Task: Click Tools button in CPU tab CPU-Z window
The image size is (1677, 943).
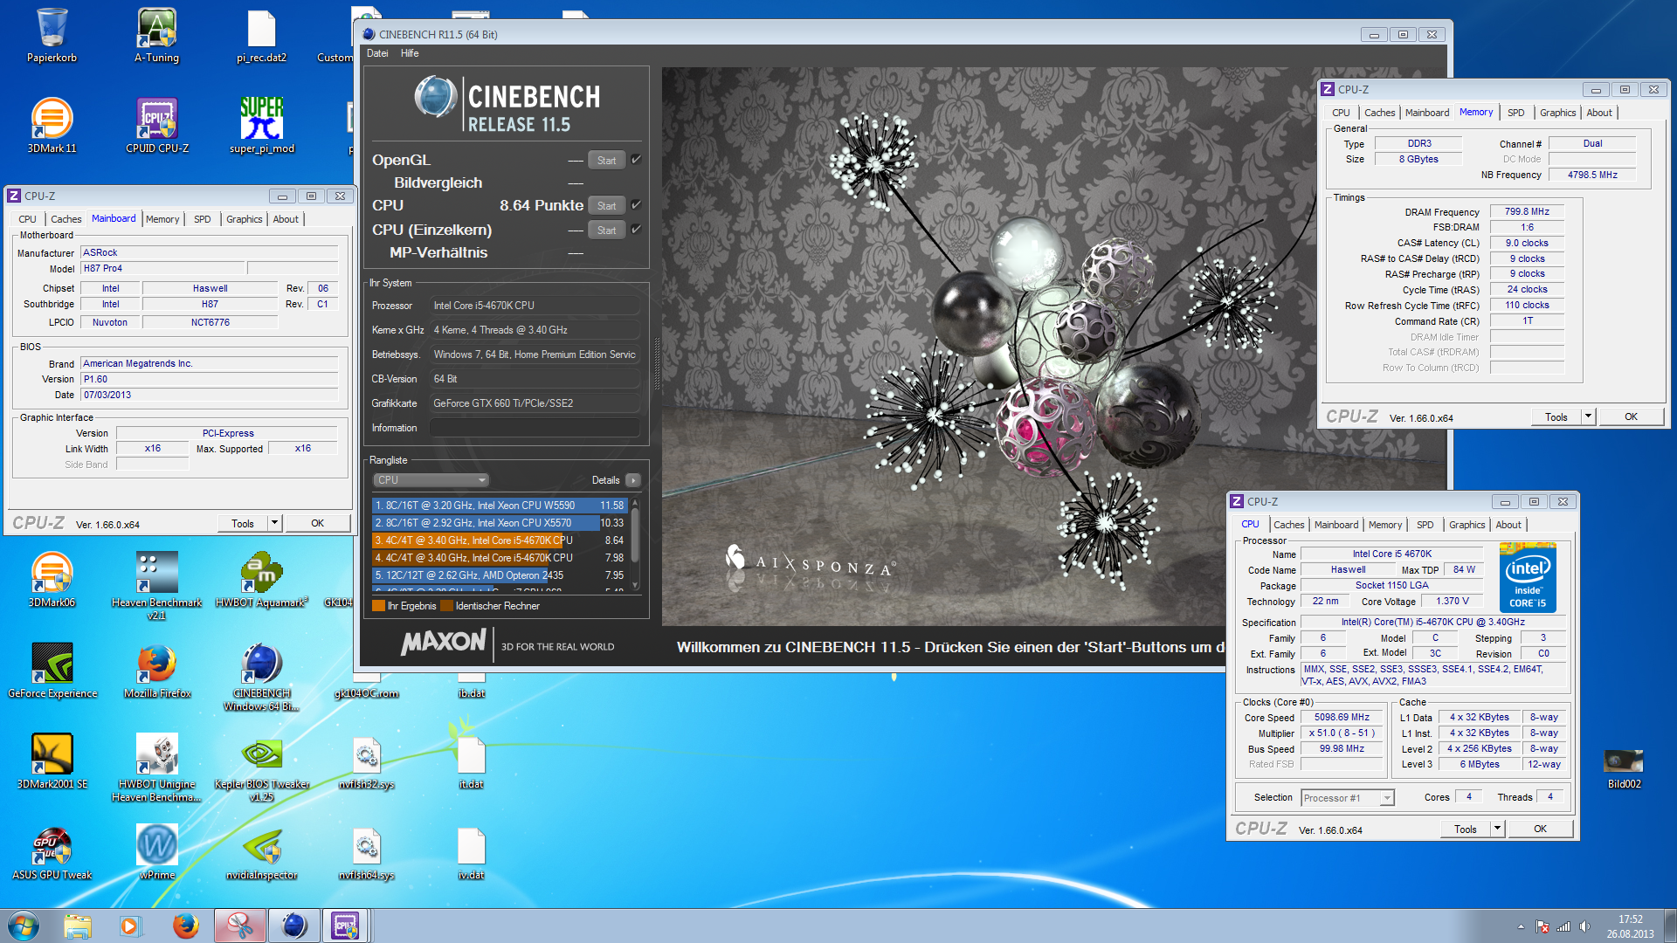Action: click(x=1465, y=829)
